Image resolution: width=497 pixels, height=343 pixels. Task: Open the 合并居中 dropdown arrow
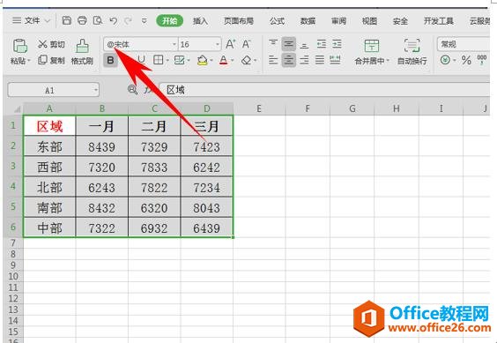(x=389, y=61)
